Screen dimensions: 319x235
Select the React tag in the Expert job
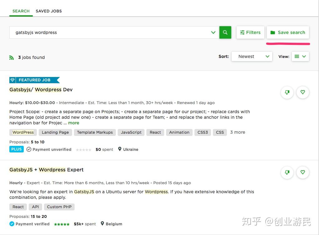[18, 207]
